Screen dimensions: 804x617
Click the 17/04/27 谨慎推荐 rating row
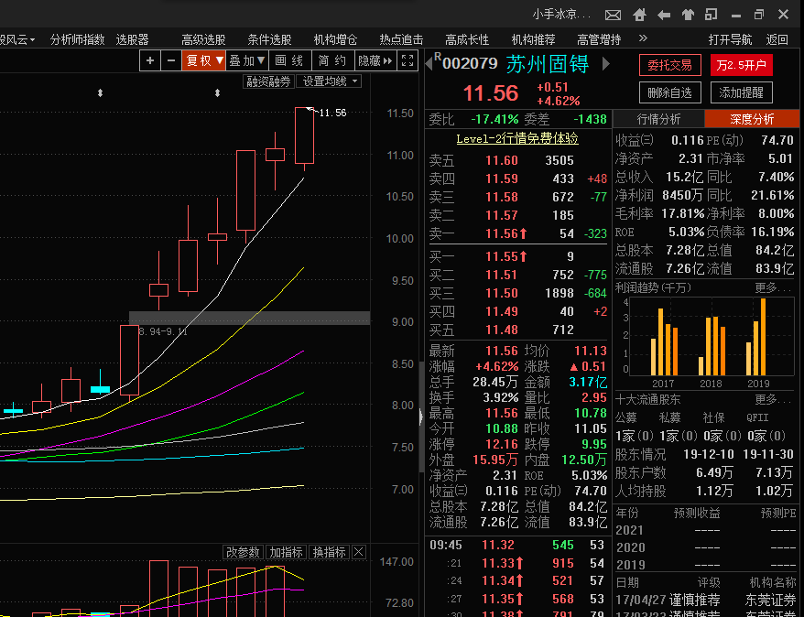point(705,600)
